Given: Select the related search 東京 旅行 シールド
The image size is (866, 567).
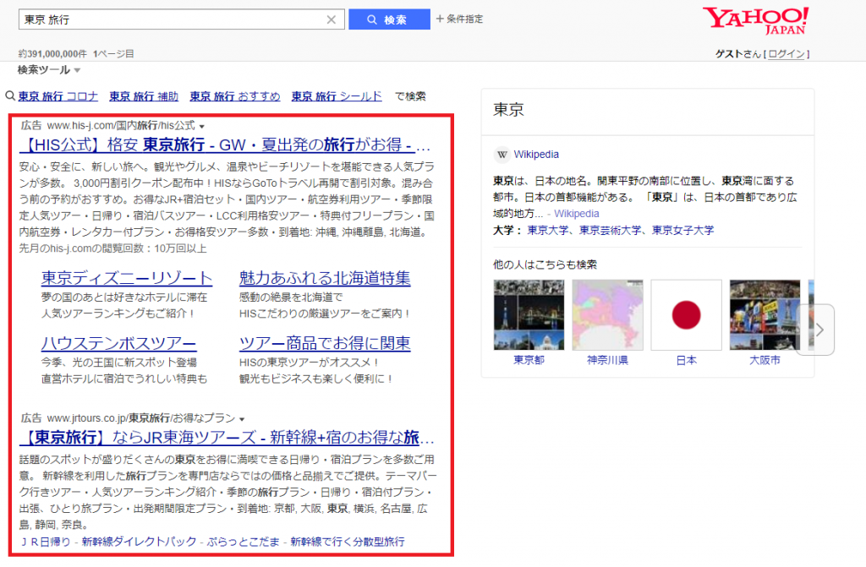Looking at the screenshot, I should (x=337, y=96).
